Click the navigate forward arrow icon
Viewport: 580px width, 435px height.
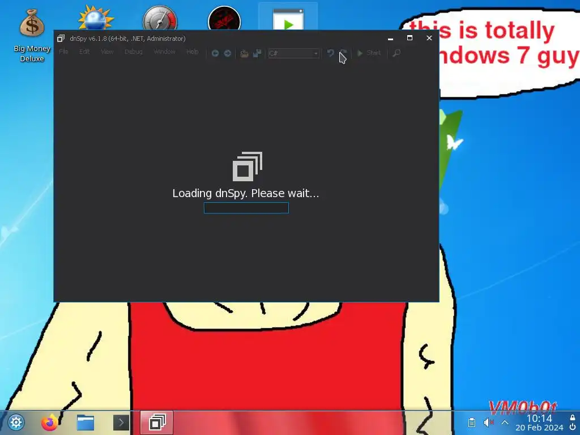pyautogui.click(x=228, y=53)
